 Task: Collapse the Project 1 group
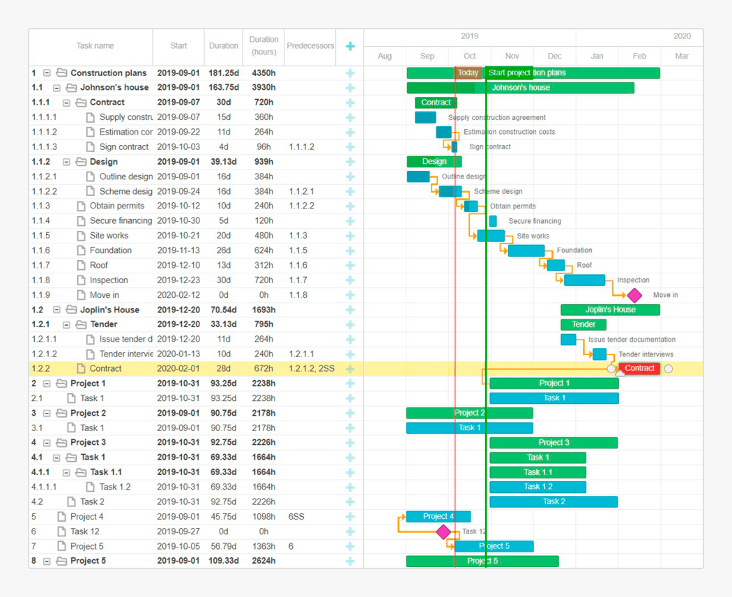(x=47, y=384)
